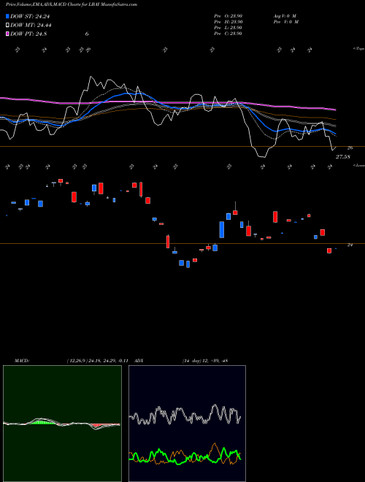Click the MACD values '24.18, 24.29, -0.11'
The image size is (365, 482).
[x=109, y=361]
